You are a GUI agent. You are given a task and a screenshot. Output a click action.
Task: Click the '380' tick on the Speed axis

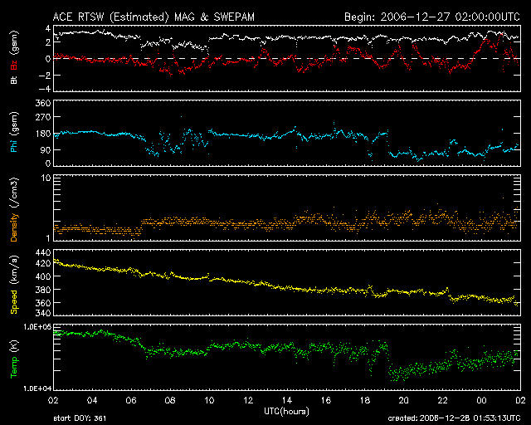coord(43,290)
